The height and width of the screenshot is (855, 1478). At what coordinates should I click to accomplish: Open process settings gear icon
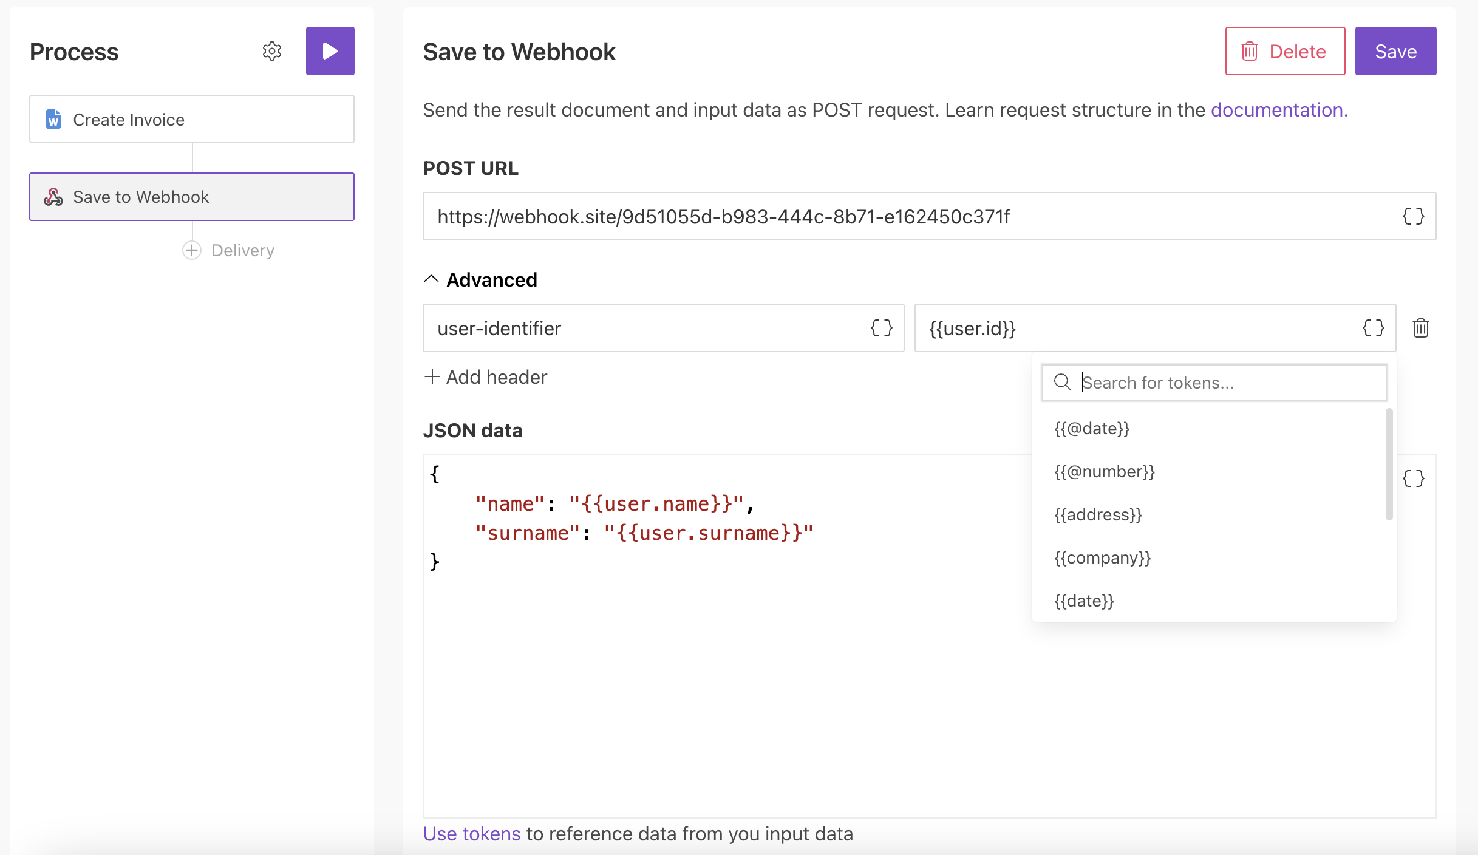(x=272, y=51)
